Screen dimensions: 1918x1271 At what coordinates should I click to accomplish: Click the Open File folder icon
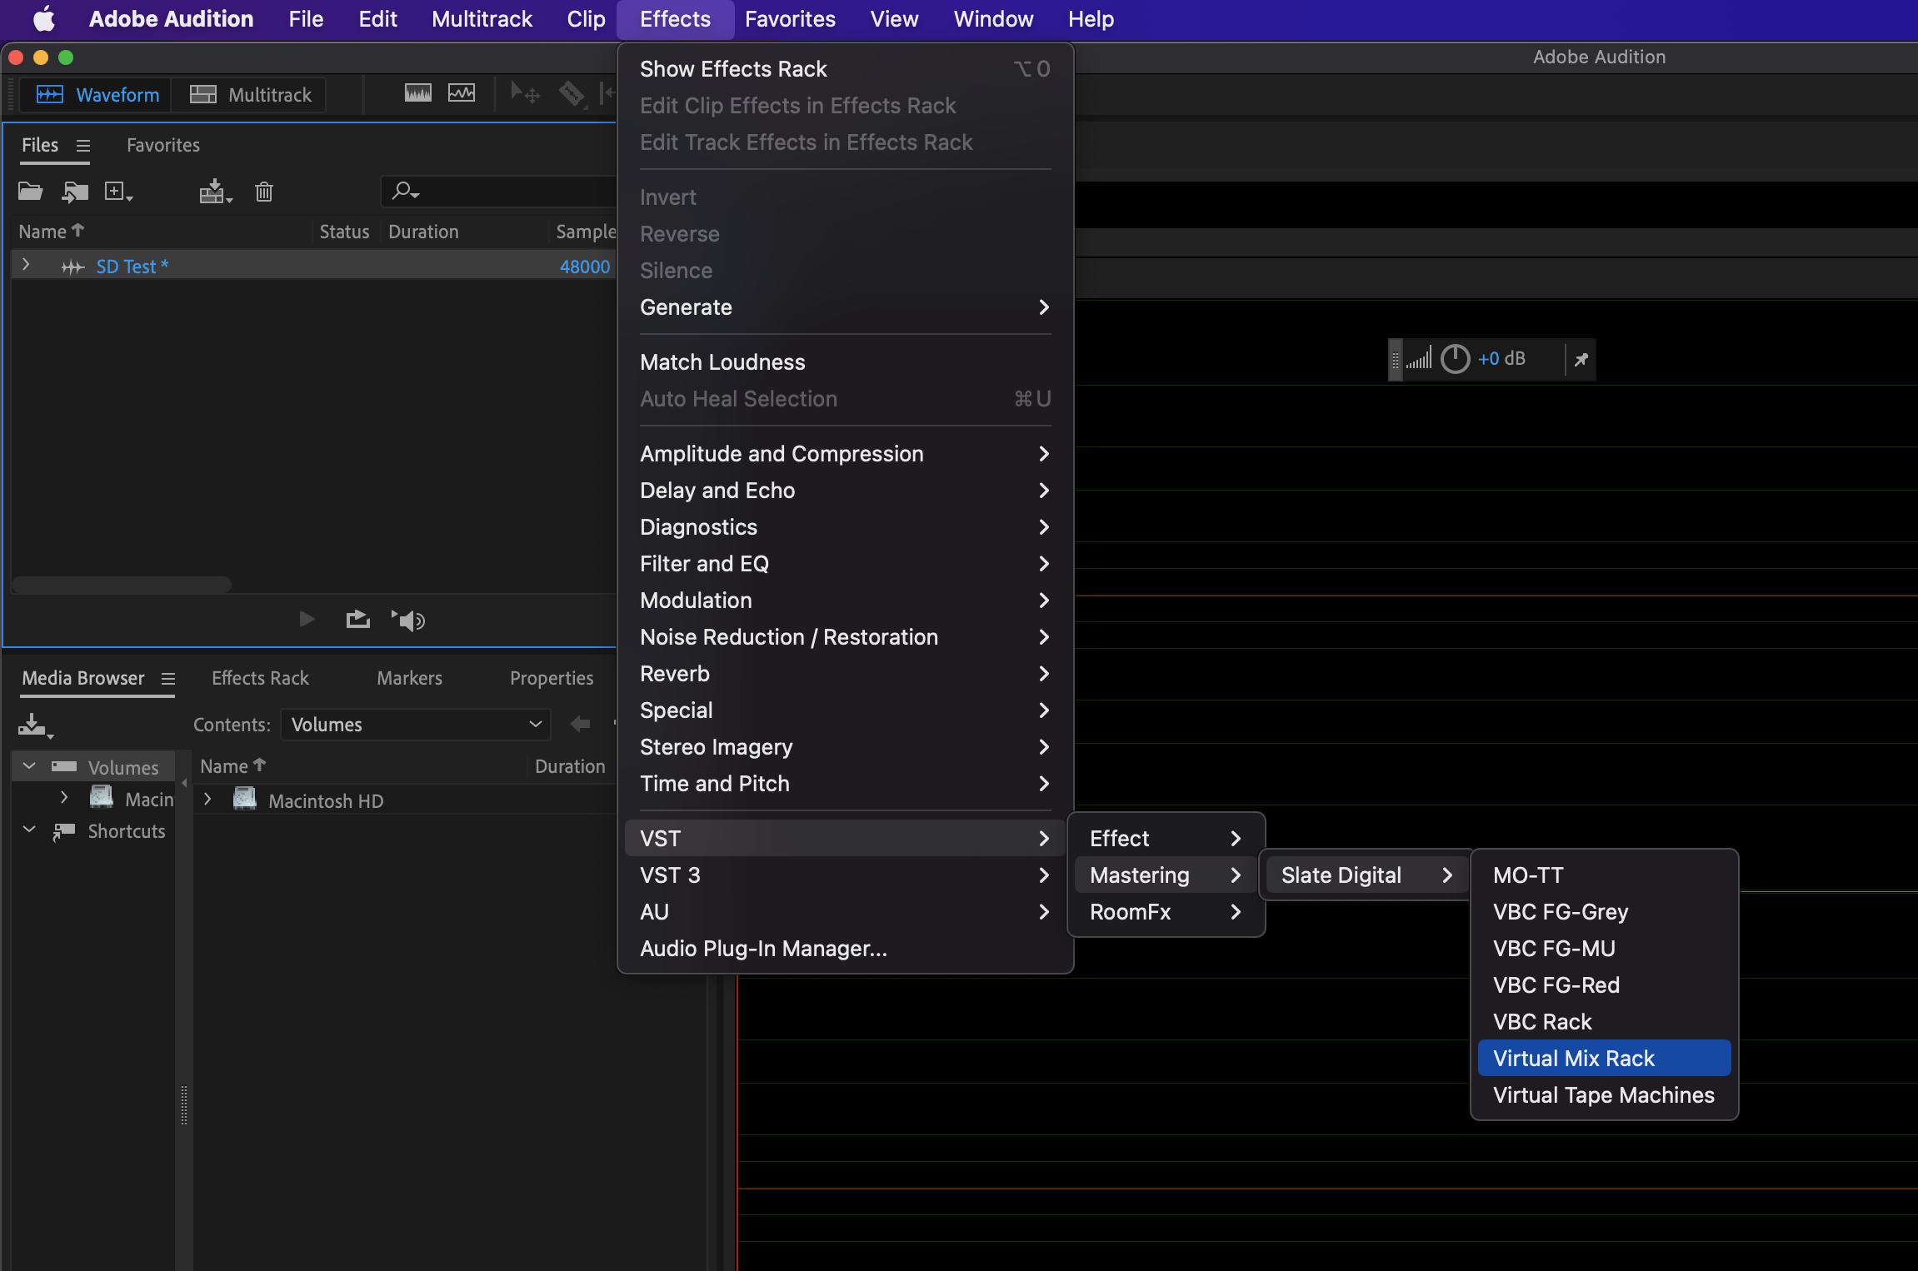[31, 192]
